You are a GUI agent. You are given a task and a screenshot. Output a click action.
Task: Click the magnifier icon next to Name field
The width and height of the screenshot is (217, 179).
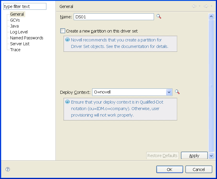(x=159, y=17)
